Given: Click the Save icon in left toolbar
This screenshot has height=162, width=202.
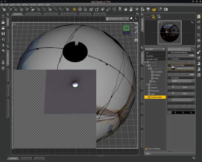Looking at the screenshot, I should (3, 33).
